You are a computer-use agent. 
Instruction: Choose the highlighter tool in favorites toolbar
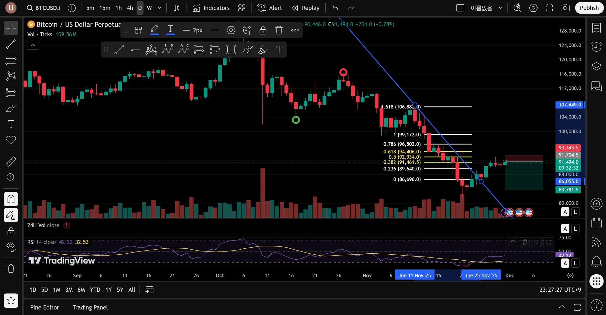pyautogui.click(x=263, y=50)
